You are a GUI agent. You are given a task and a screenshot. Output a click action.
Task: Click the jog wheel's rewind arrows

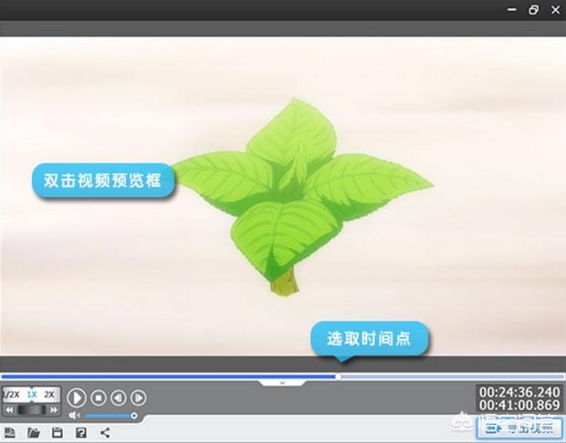[x=9, y=411]
